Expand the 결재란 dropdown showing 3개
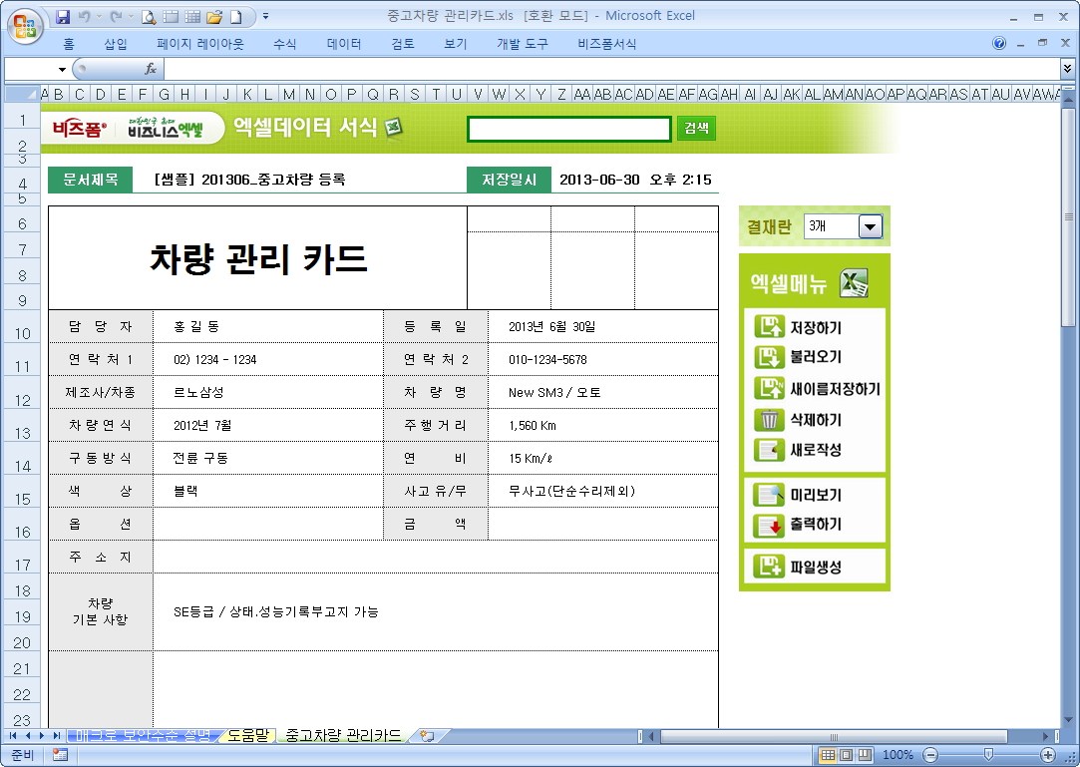Image resolution: width=1080 pixels, height=767 pixels. pos(871,227)
